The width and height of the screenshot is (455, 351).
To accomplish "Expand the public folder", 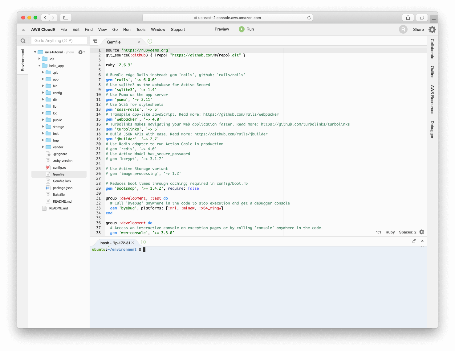I will pyautogui.click(x=43, y=120).
